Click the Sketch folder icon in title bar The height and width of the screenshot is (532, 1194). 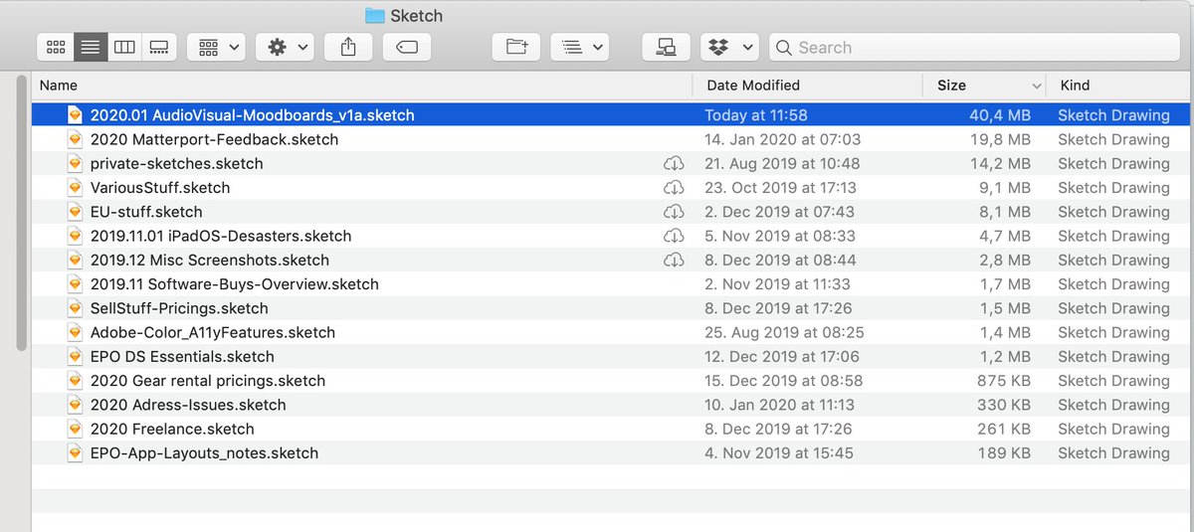[x=375, y=15]
